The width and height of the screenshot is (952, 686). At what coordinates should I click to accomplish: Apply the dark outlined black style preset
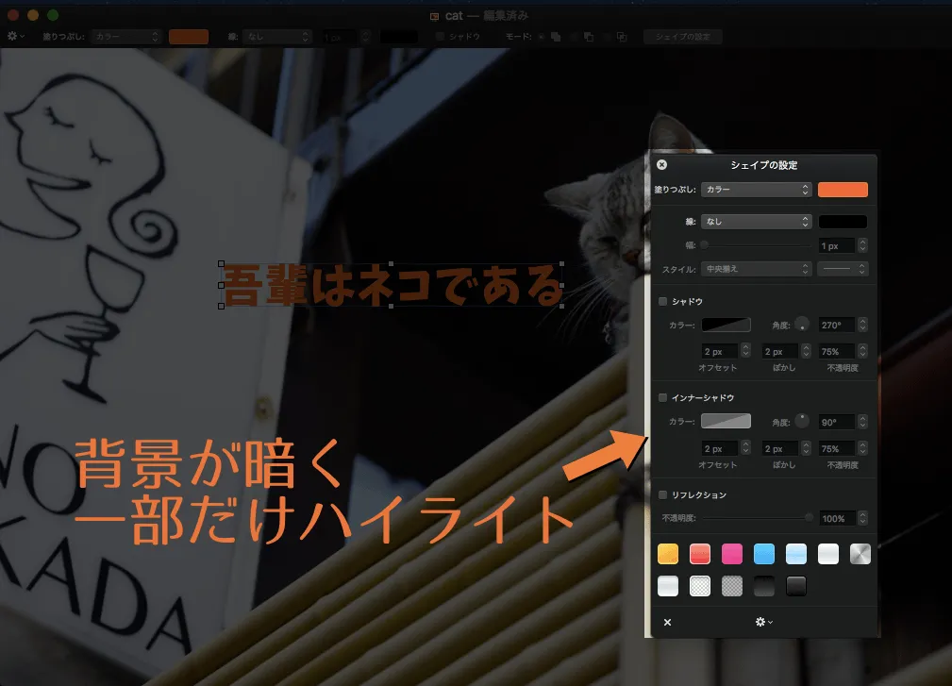click(796, 586)
